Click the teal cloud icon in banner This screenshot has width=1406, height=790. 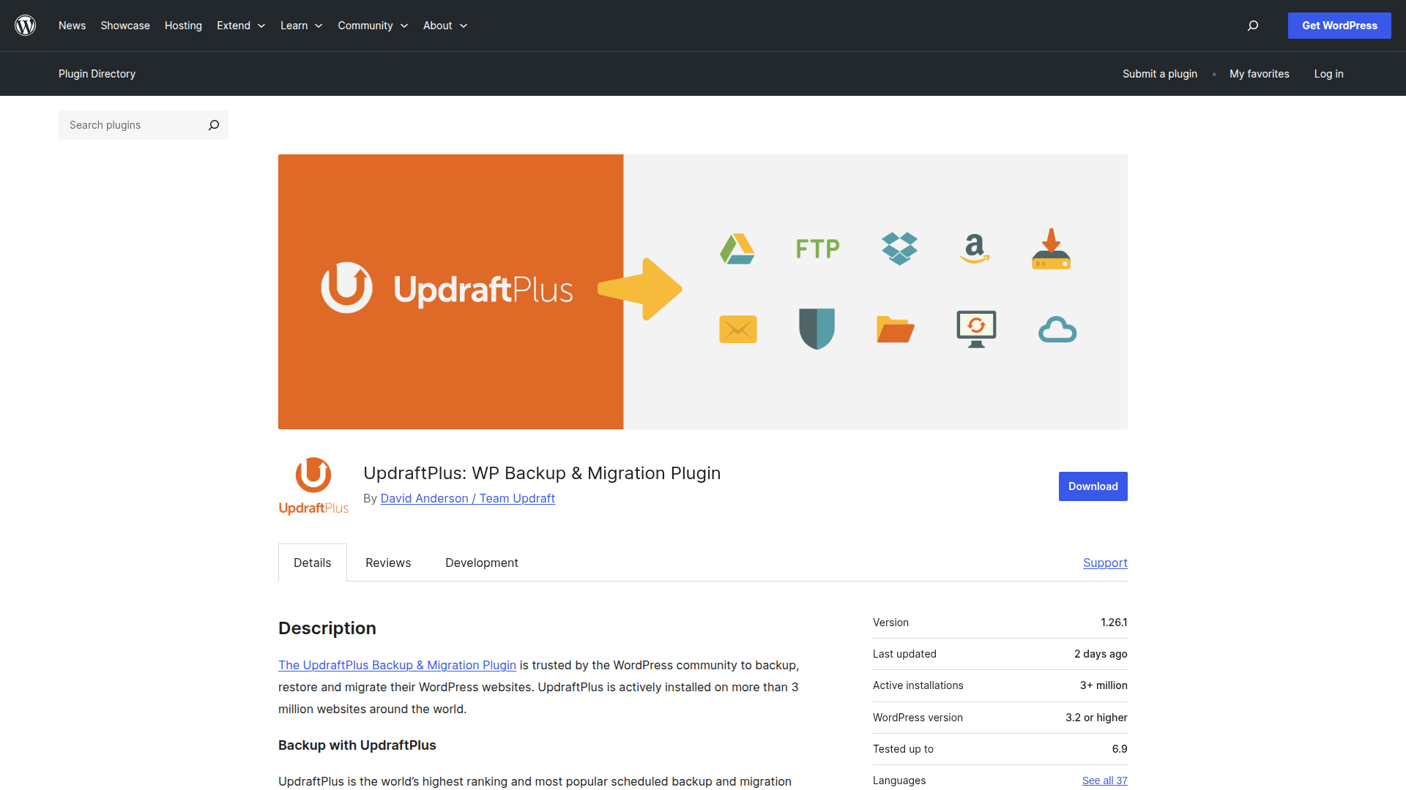pos(1057,330)
